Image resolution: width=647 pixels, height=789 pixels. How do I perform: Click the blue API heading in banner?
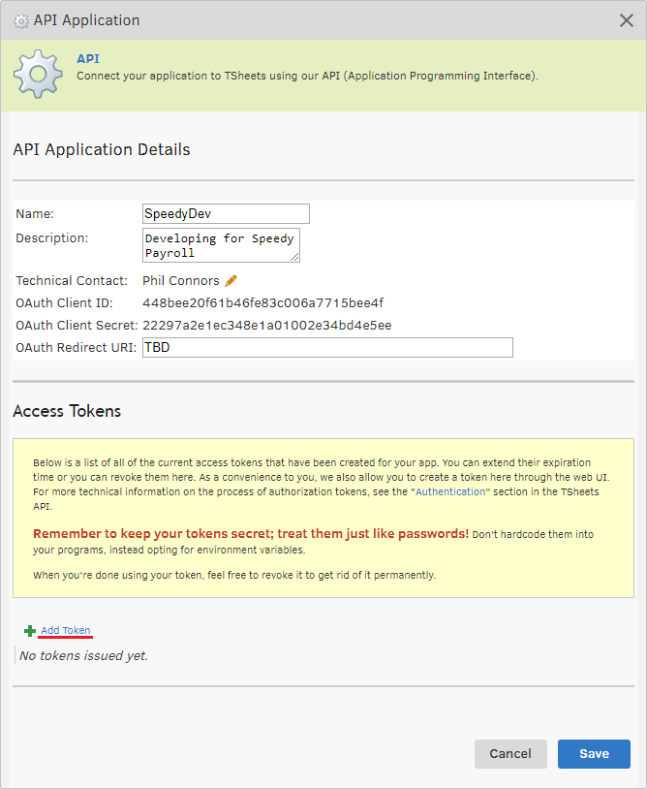coord(88,59)
